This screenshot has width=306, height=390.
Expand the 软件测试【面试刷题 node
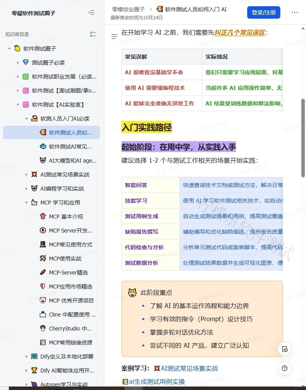point(18,91)
